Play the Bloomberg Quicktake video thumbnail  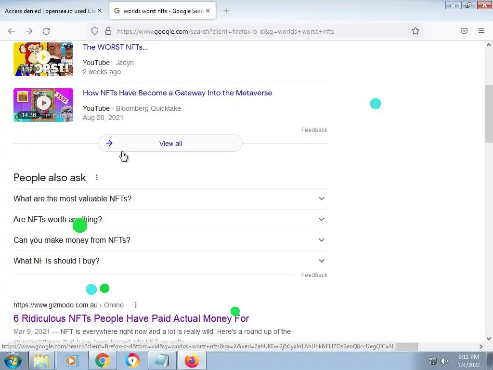(x=43, y=105)
